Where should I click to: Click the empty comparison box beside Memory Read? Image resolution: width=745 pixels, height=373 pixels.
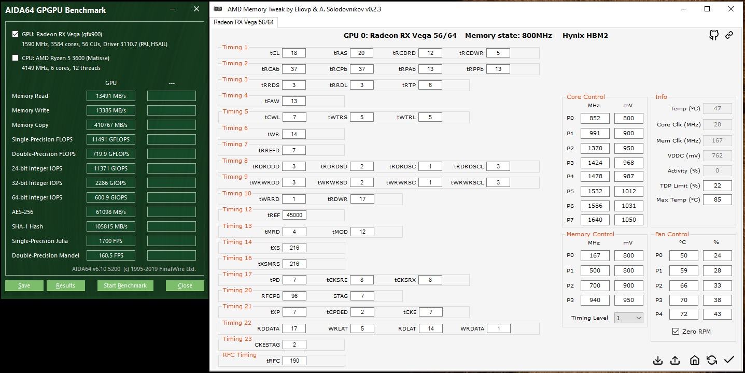pos(172,96)
